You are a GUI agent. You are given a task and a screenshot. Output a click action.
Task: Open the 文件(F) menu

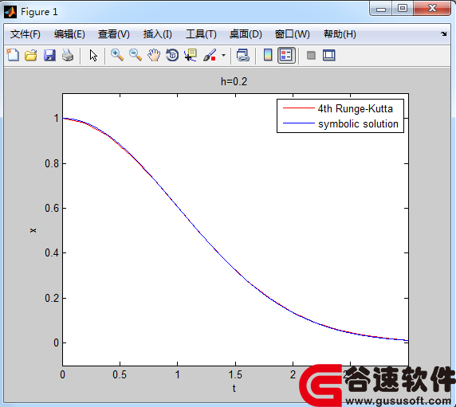[x=26, y=34]
